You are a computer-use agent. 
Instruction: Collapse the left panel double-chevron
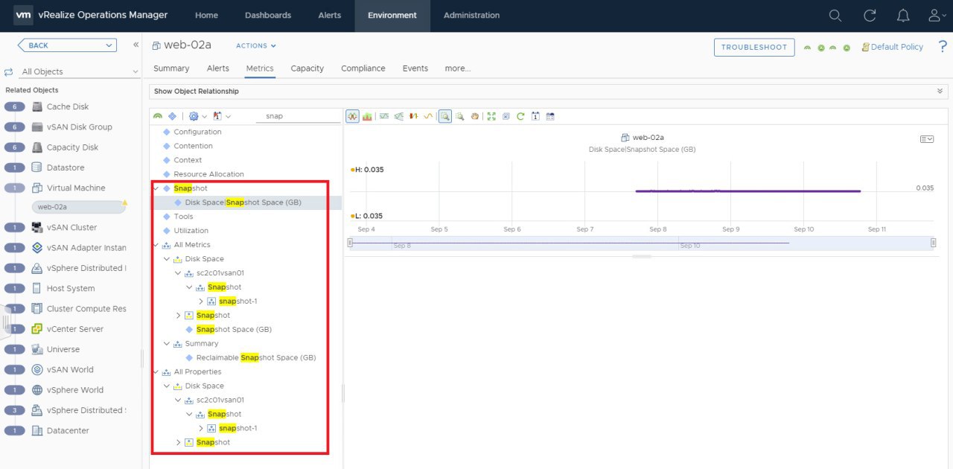(136, 45)
